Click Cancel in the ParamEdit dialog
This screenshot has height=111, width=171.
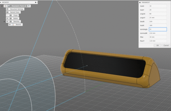[166, 45]
